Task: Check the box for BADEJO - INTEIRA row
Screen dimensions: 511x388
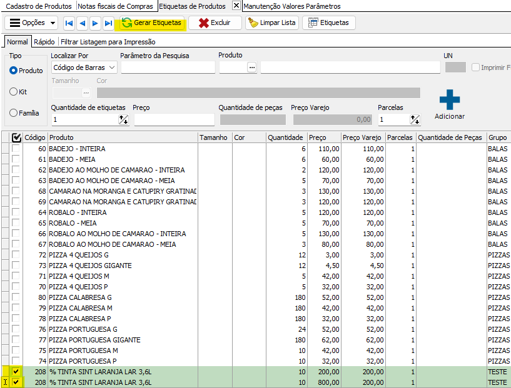Action: pyautogui.click(x=16, y=149)
